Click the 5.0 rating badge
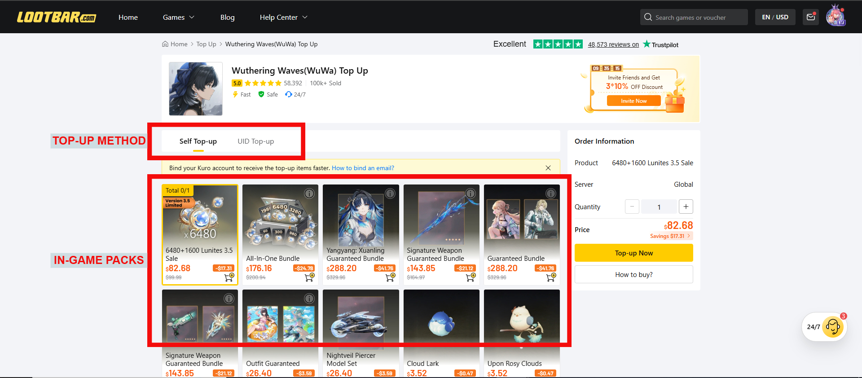The height and width of the screenshot is (378, 862). (x=237, y=83)
